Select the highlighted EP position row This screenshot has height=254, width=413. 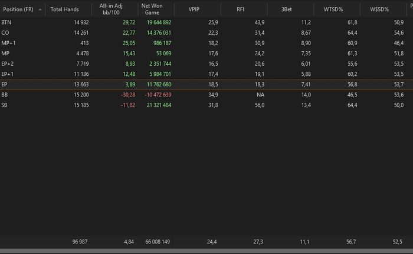coord(206,85)
